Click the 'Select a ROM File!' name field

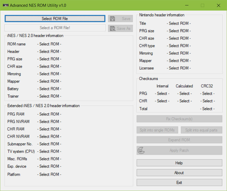point(55,28)
